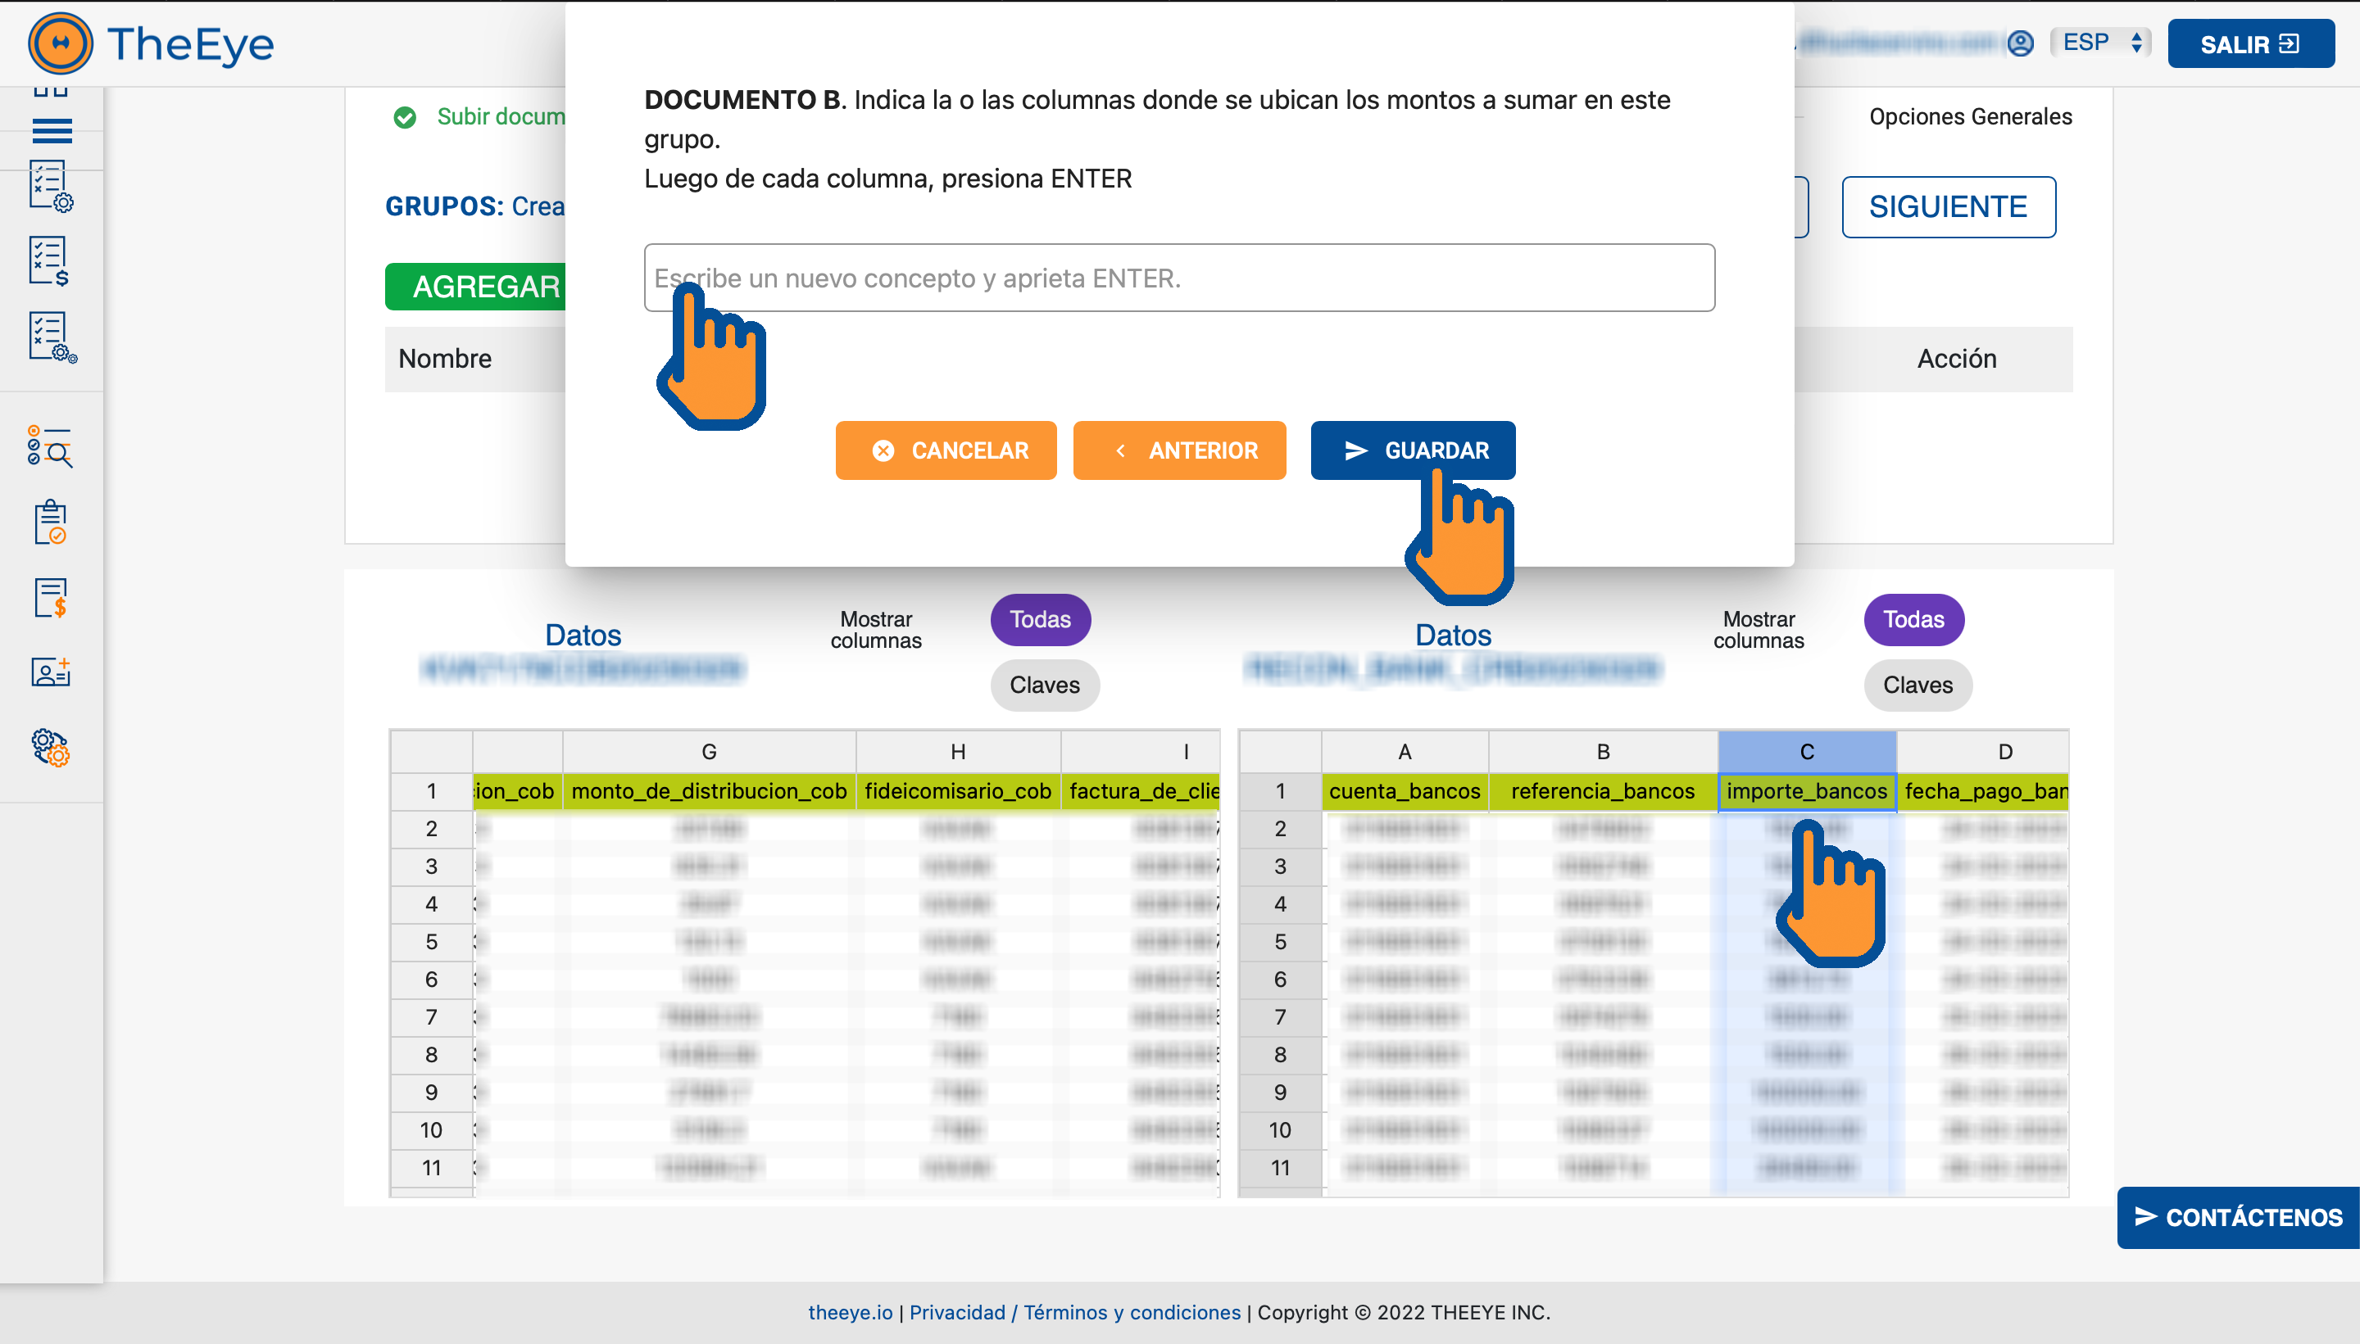
Task: Click Subir docum step with checkmark
Action: point(480,117)
